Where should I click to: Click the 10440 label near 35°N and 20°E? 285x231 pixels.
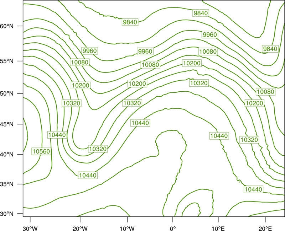coord(253,189)
